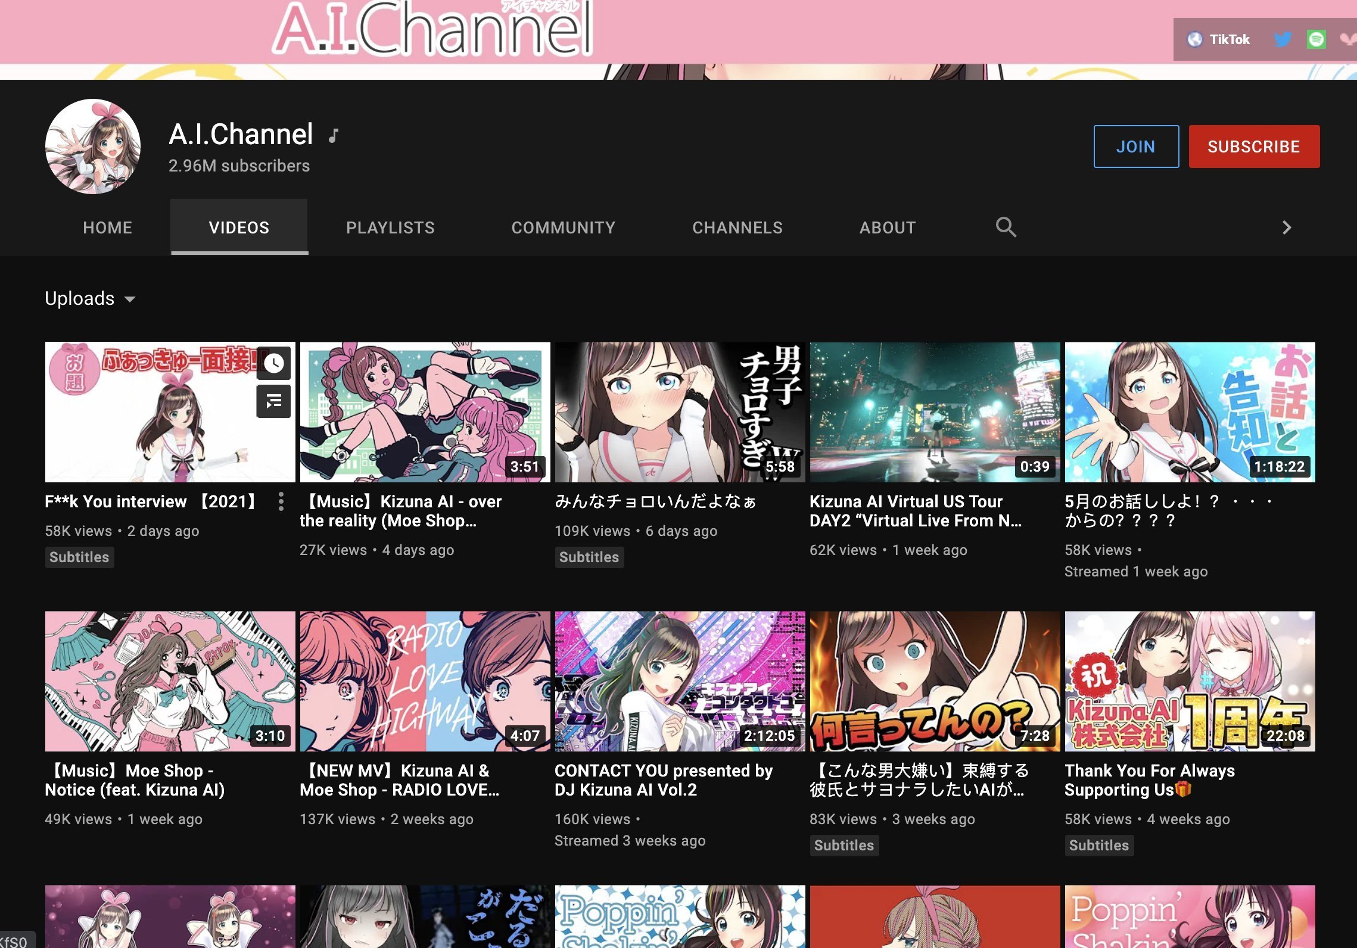
Task: View the ABOUT tab
Action: click(888, 227)
